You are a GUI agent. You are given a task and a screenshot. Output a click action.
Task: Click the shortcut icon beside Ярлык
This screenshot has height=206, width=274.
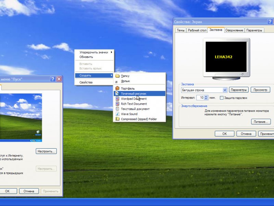[x=116, y=82]
